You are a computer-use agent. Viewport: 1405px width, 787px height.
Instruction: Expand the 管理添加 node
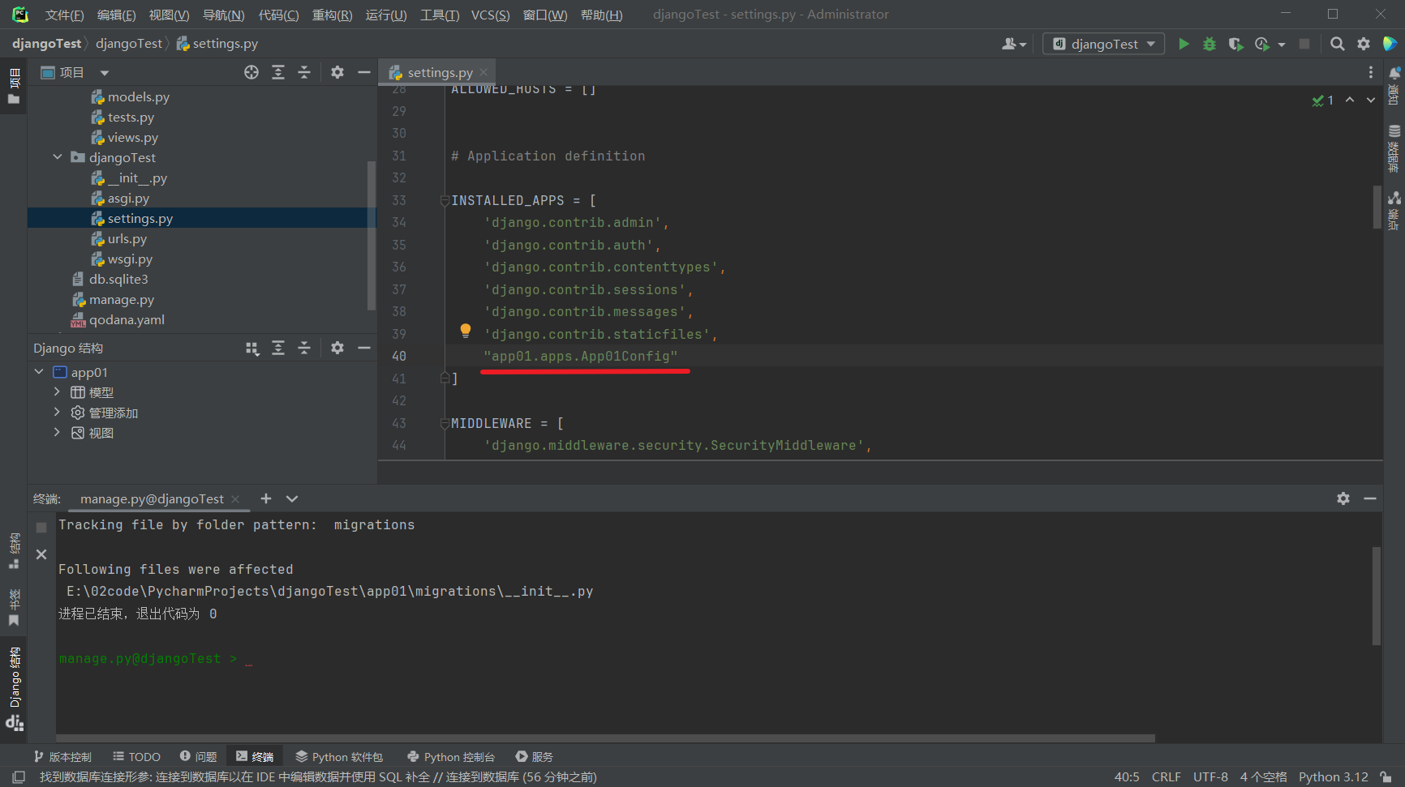coord(57,412)
